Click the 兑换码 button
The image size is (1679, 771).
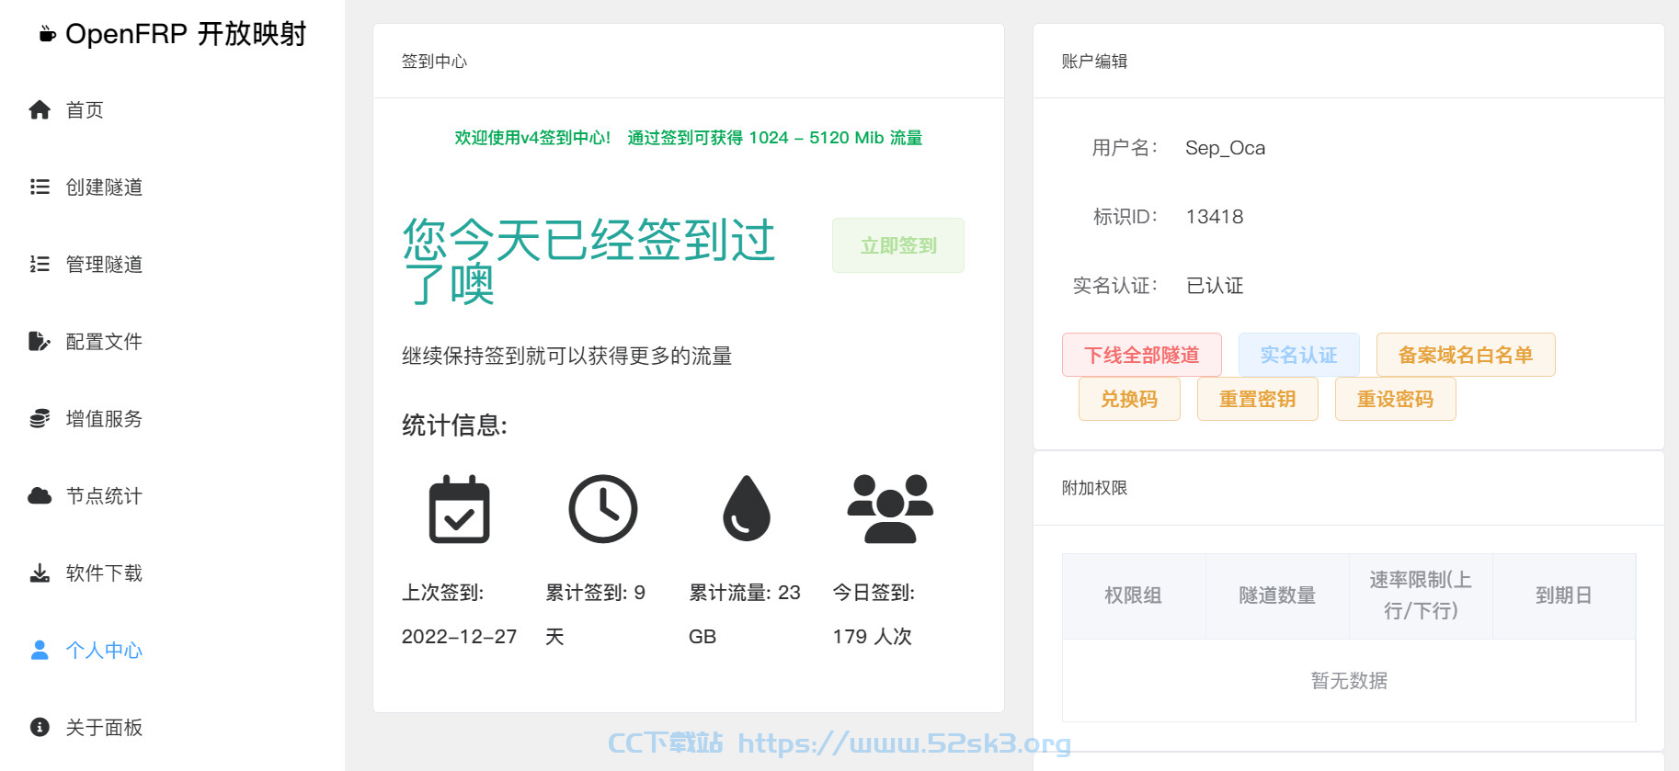click(x=1129, y=399)
